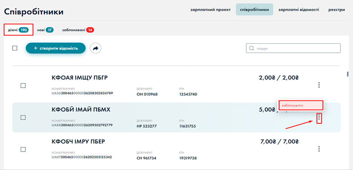
Task: Tick the select-all checkbox above list
Action: pyautogui.click(x=15, y=48)
